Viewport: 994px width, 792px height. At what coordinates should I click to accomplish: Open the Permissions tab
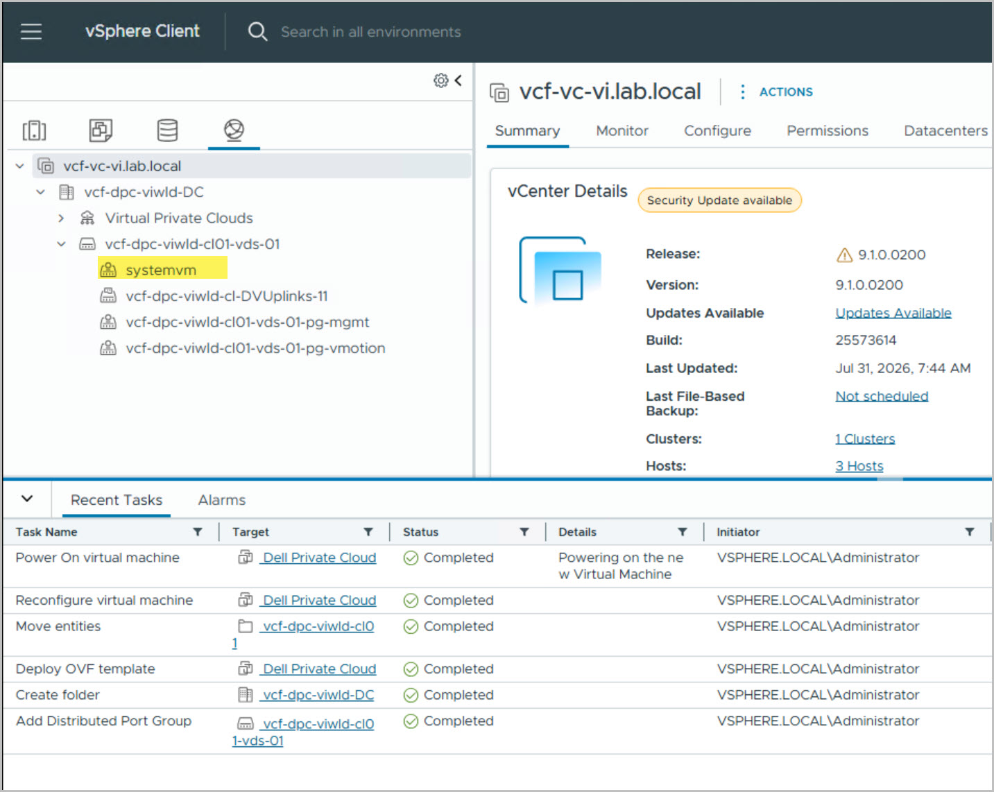pyautogui.click(x=828, y=131)
